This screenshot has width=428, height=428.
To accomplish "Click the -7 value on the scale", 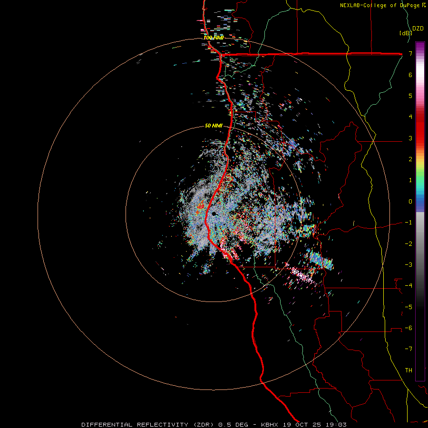I will (409, 349).
